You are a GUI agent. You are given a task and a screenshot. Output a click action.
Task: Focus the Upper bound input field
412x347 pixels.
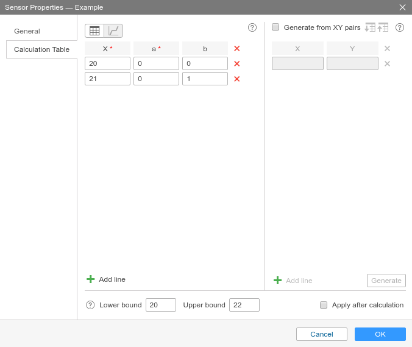[244, 305]
